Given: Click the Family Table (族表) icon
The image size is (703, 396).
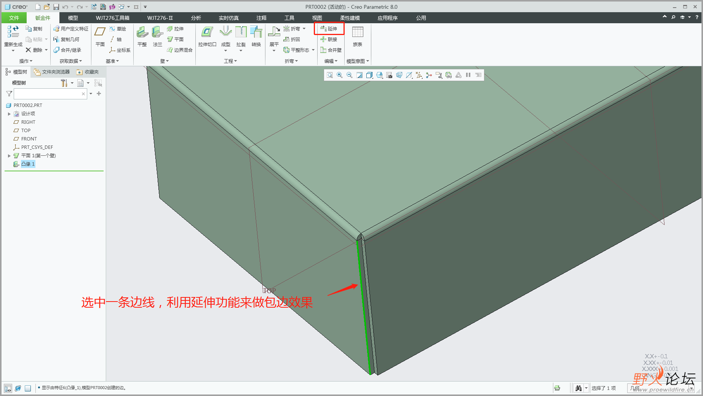Looking at the screenshot, I should 358,32.
